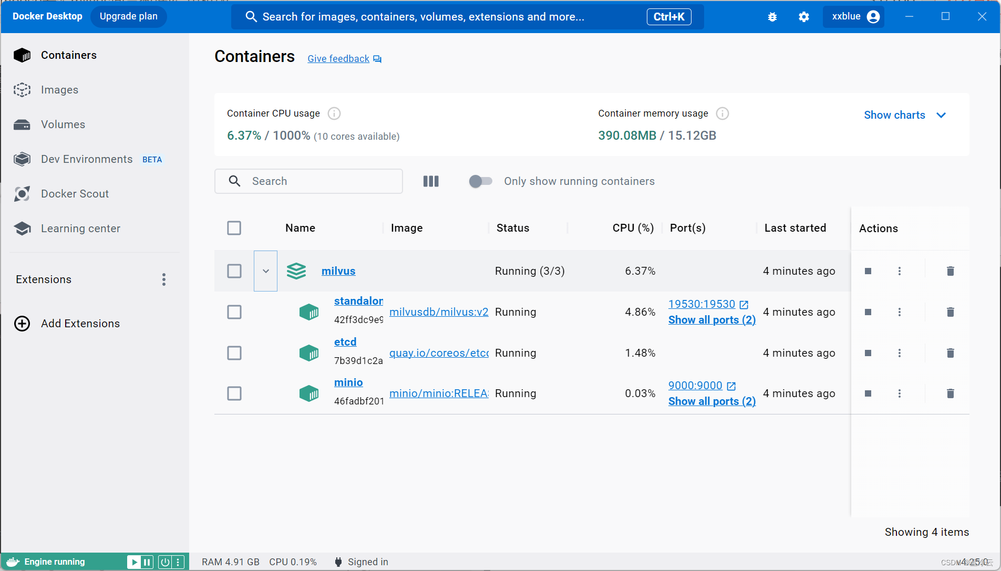Screen dimensions: 1001x571
Task: Delete the milvus stack
Action: (951, 271)
